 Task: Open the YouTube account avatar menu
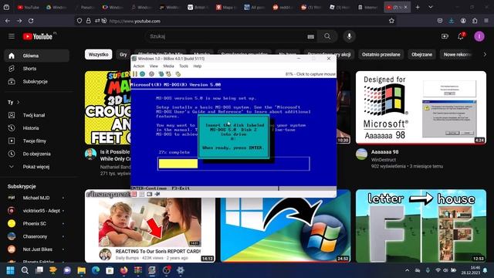click(x=479, y=36)
